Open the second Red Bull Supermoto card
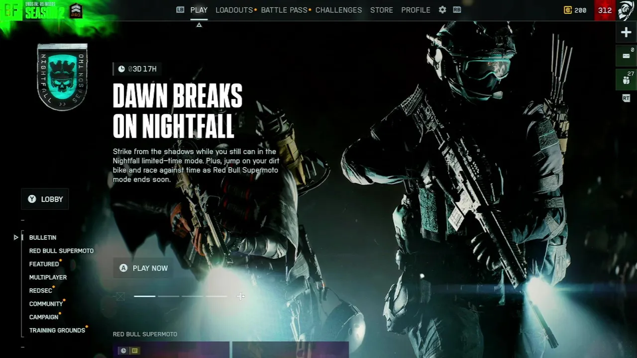The width and height of the screenshot is (637, 358). pos(291,350)
